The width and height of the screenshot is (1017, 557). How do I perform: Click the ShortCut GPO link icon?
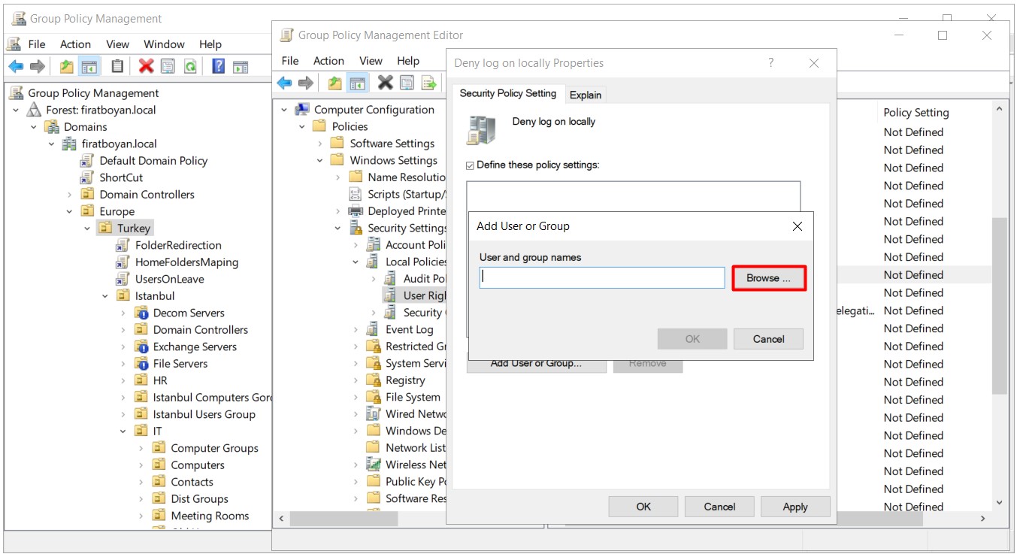pyautogui.click(x=87, y=177)
